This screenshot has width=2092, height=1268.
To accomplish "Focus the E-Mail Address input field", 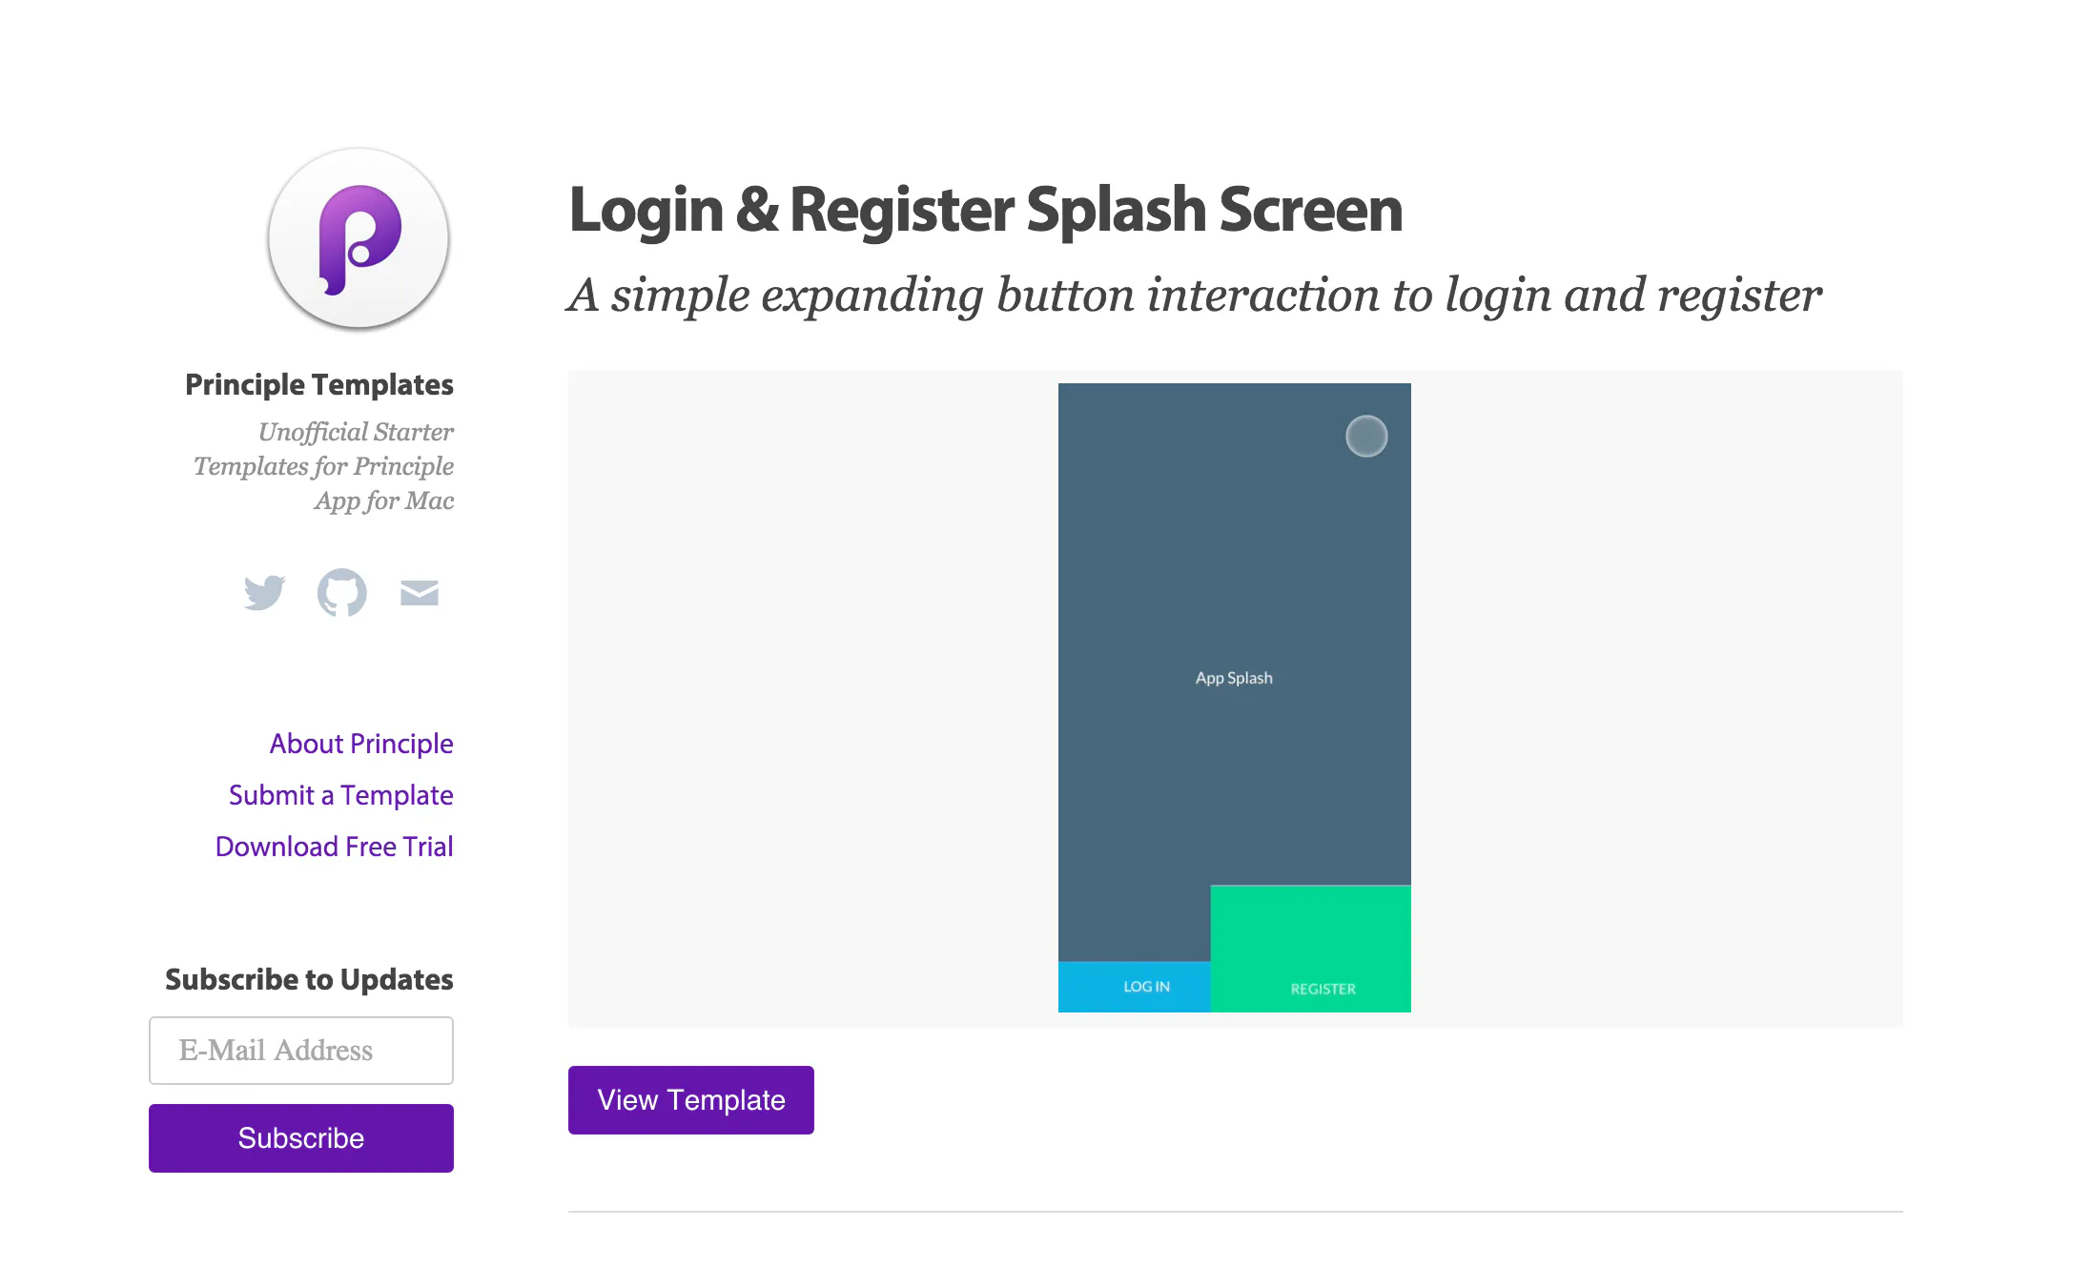I will tap(301, 1051).
